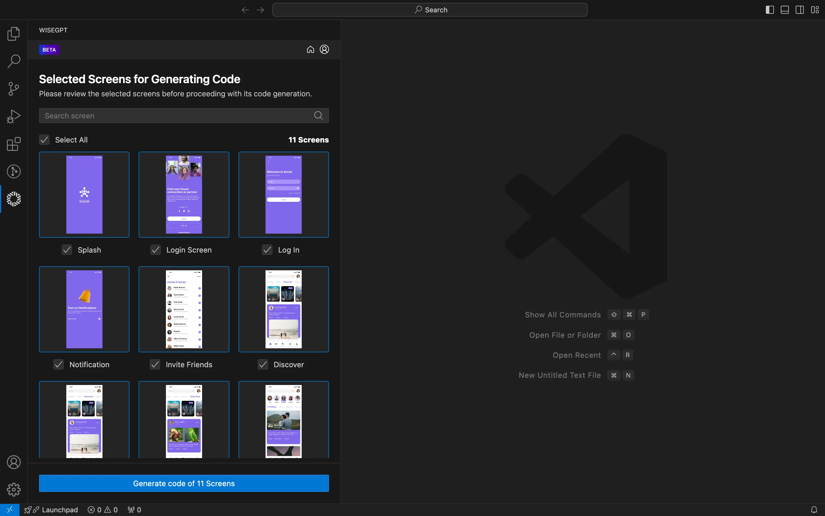Click the Splash screen thumbnail
The height and width of the screenshot is (516, 825).
[84, 194]
